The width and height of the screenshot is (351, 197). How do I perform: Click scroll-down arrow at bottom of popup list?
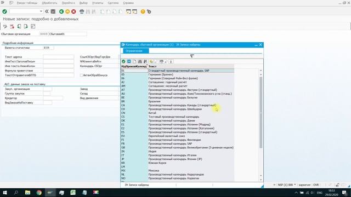click(261, 179)
